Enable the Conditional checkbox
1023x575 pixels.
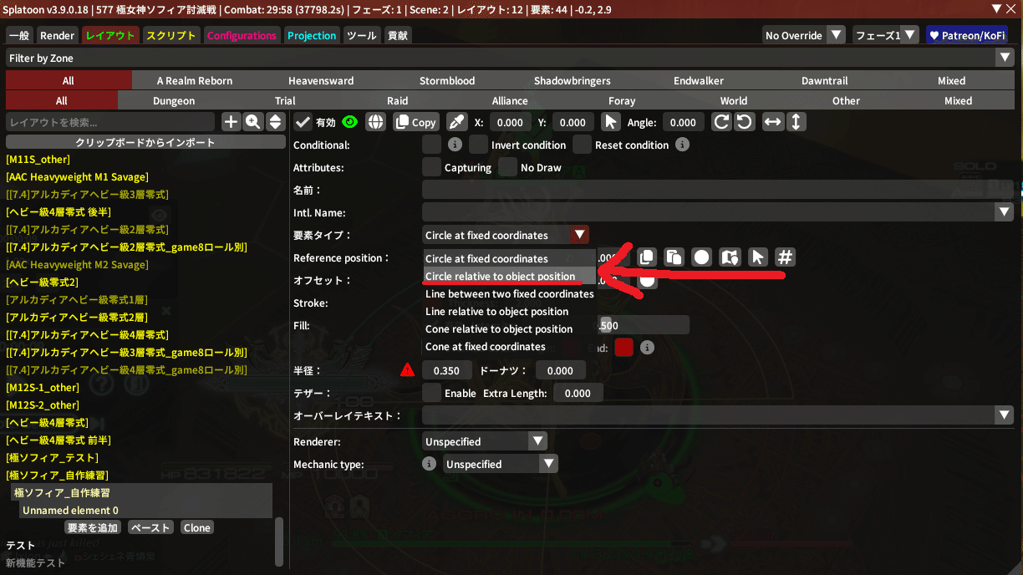click(431, 145)
